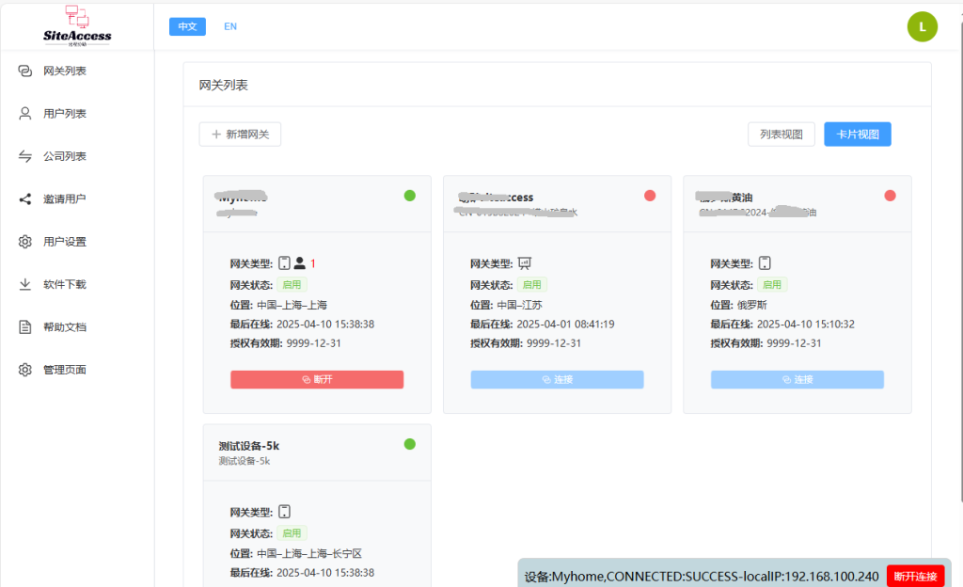
Task: Click the invite user share icon
Action: coord(25,198)
